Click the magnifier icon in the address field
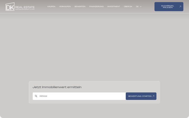Screen dimensions: 189x118 [x=36, y=96]
